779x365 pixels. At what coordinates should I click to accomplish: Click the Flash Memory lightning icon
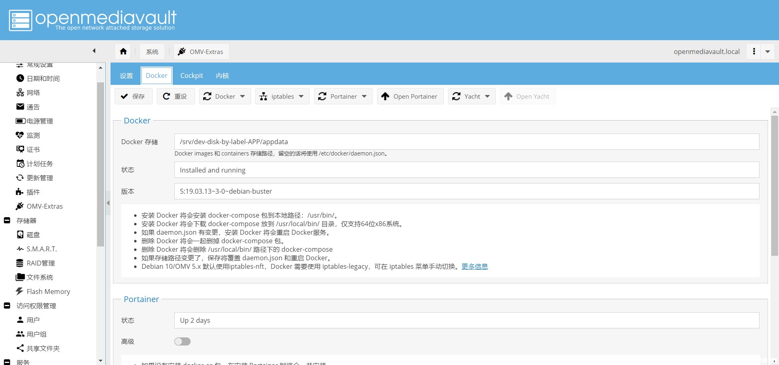pos(20,292)
